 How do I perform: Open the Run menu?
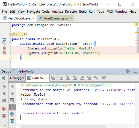coord(91,12)
